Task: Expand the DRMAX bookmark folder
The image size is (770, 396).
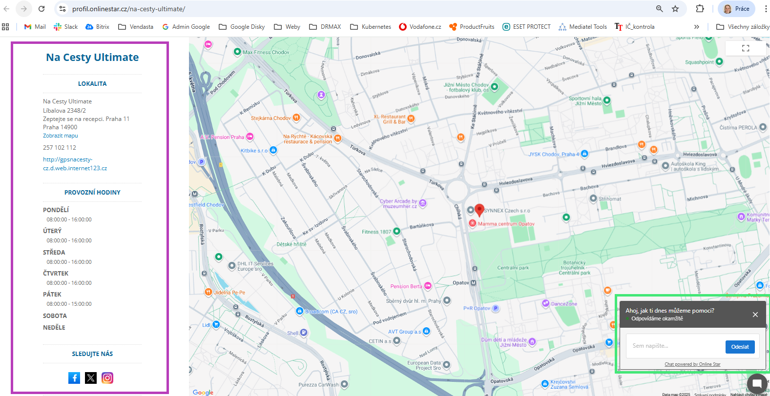Action: (x=325, y=27)
